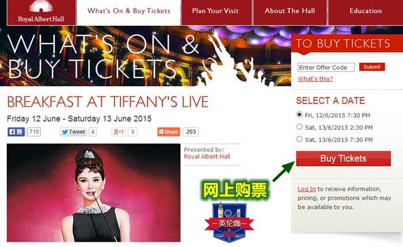Open the Education menu
The image size is (403, 247).
[366, 12]
